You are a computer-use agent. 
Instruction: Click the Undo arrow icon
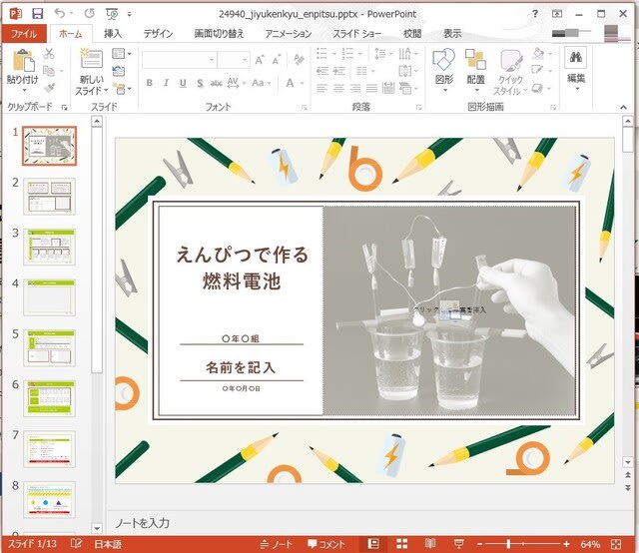point(60,13)
